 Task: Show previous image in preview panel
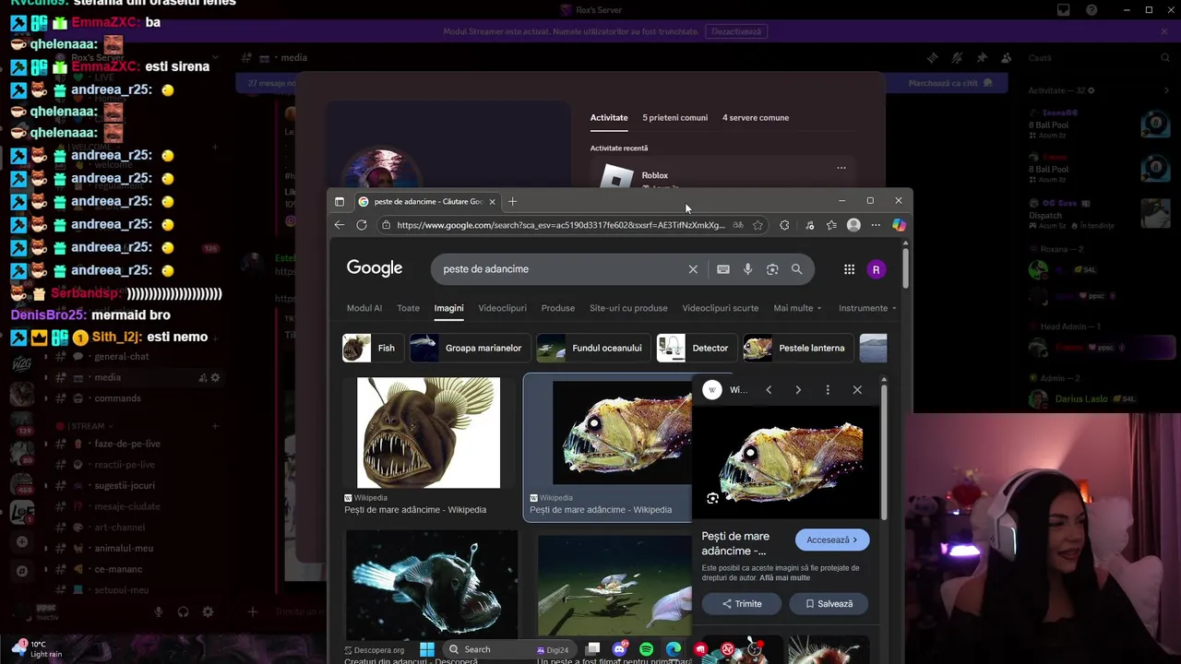pyautogui.click(x=769, y=390)
